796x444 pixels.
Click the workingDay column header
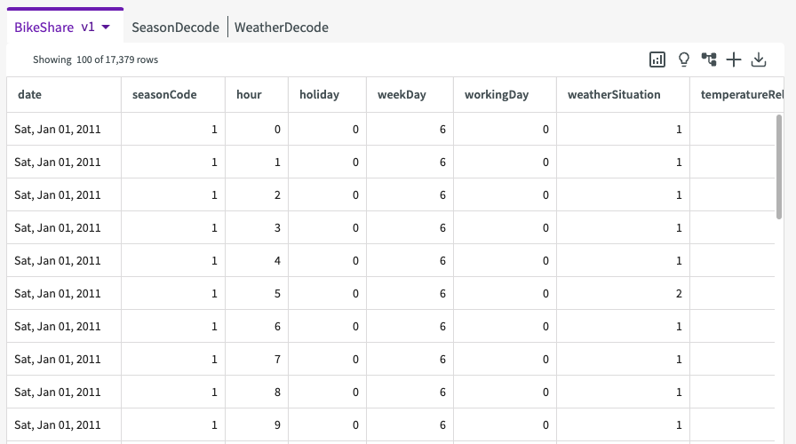(505, 94)
